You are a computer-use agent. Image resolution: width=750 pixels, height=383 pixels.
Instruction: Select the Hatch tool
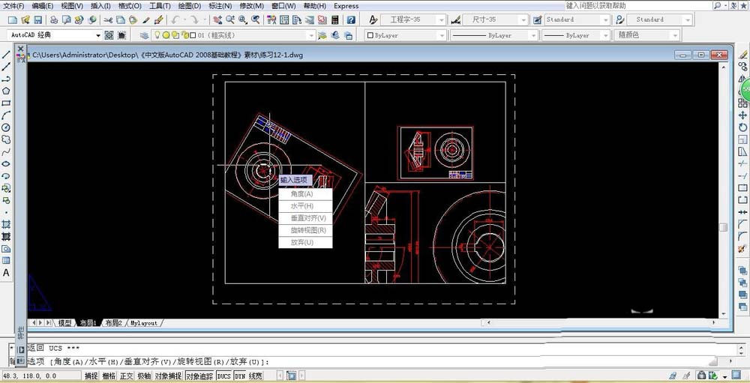[x=6, y=224]
